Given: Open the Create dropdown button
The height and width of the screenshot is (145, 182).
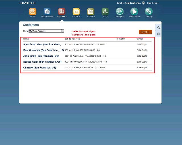Looking at the screenshot, I should coord(145,32).
